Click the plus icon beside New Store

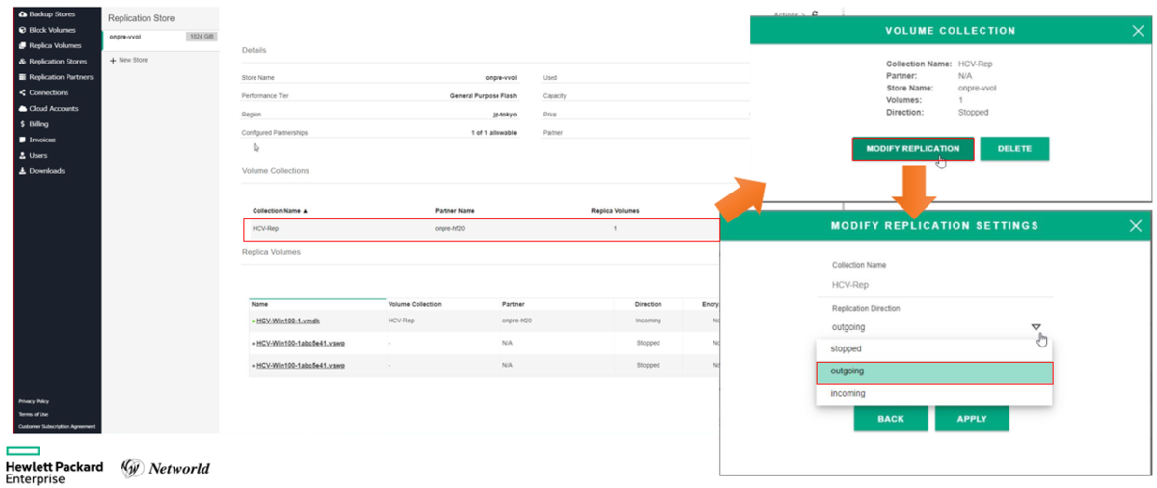point(113,60)
